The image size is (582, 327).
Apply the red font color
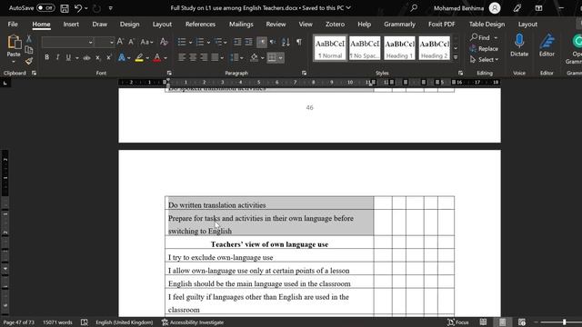coord(157,58)
